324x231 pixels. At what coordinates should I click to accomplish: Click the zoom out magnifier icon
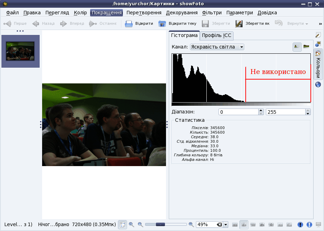tap(141, 225)
